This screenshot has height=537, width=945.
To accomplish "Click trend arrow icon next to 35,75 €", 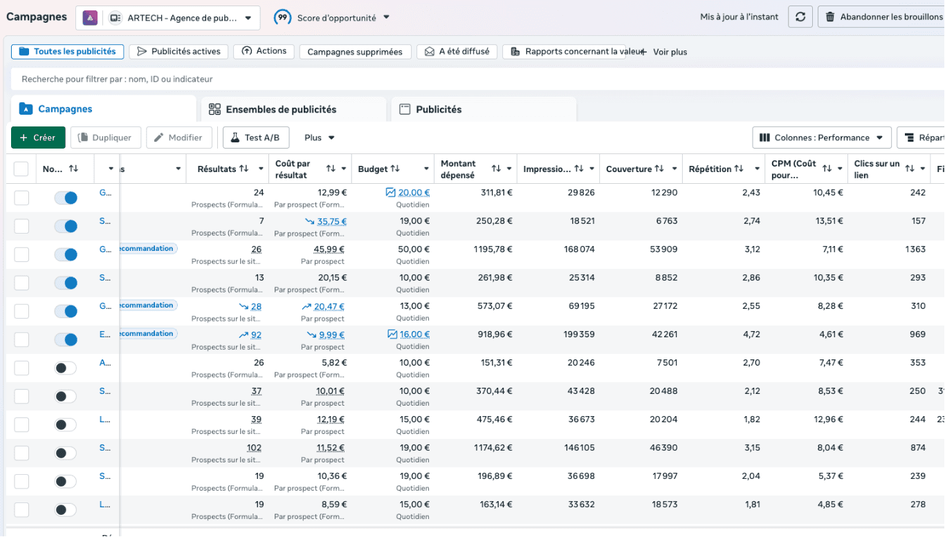I will pos(310,221).
